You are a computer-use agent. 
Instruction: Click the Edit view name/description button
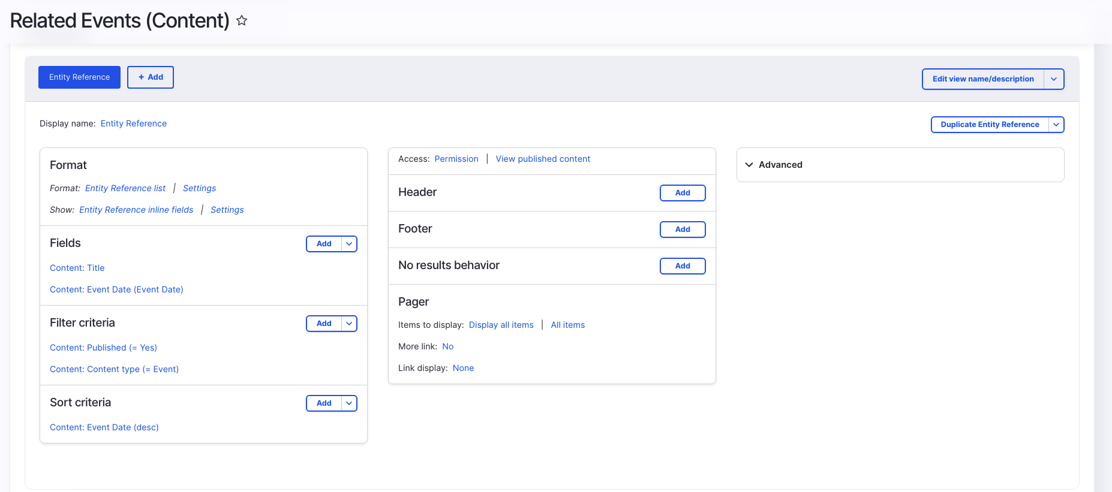[982, 79]
